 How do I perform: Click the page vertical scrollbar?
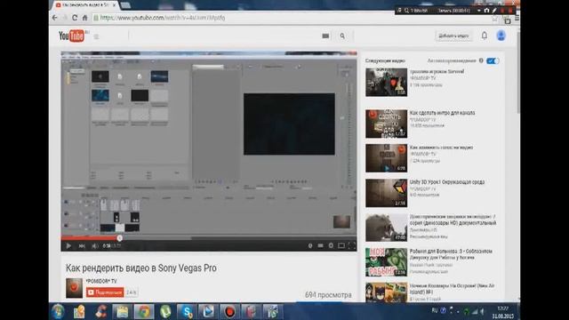click(x=517, y=73)
